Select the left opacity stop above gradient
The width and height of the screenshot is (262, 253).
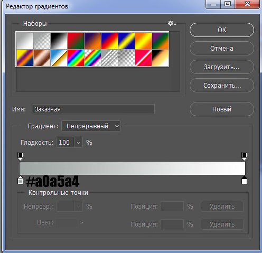[21, 156]
